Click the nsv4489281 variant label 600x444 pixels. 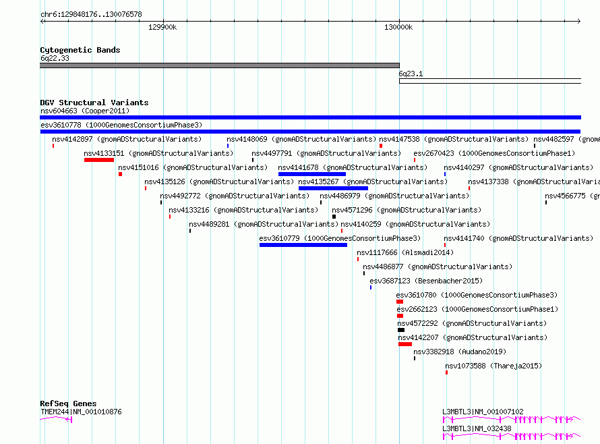264,224
